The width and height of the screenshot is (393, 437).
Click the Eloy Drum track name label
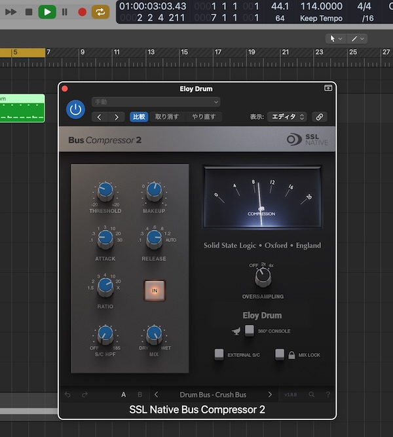point(262,316)
